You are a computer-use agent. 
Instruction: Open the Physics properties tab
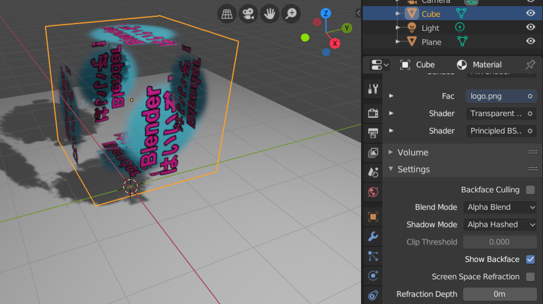tap(373, 275)
